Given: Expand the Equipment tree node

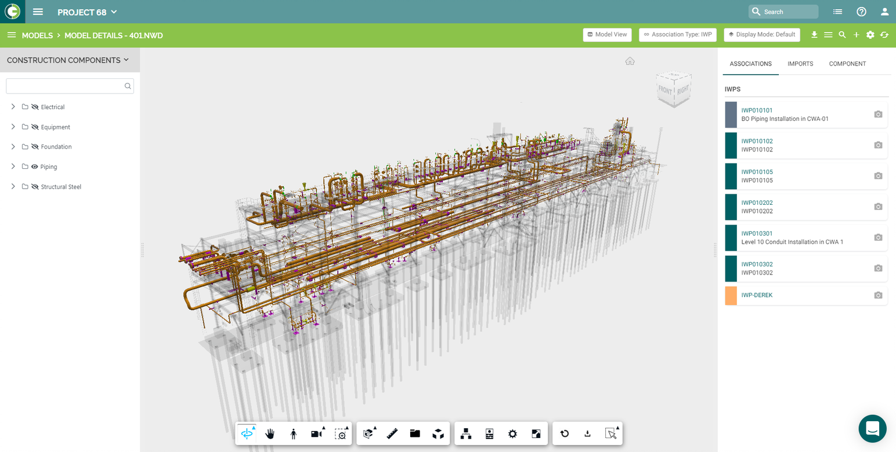Looking at the screenshot, I should coord(12,126).
